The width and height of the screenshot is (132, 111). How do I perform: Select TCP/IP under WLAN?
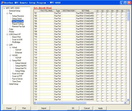(x=18, y=58)
